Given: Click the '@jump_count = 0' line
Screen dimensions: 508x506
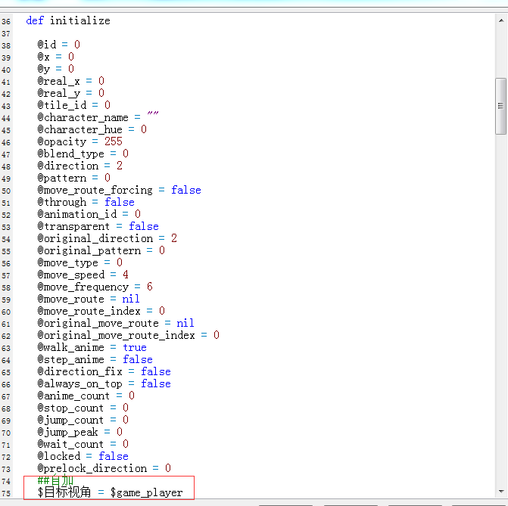Looking at the screenshot, I should pyautogui.click(x=83, y=420).
